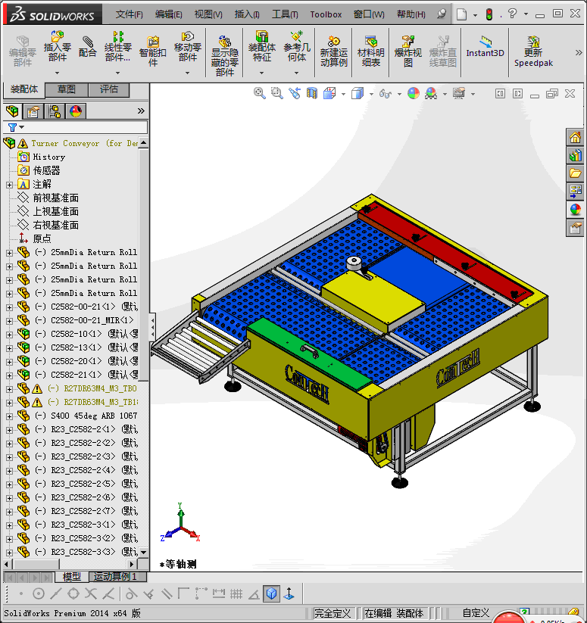
Task: Open Assembly Features (装配体特征) tool
Action: click(x=261, y=46)
